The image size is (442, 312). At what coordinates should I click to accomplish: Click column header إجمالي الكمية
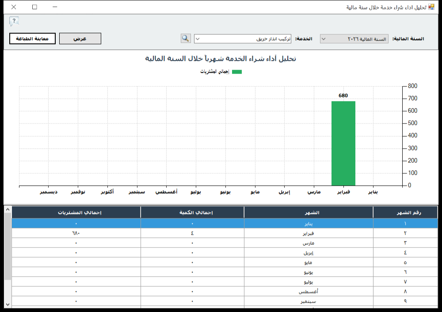point(192,212)
